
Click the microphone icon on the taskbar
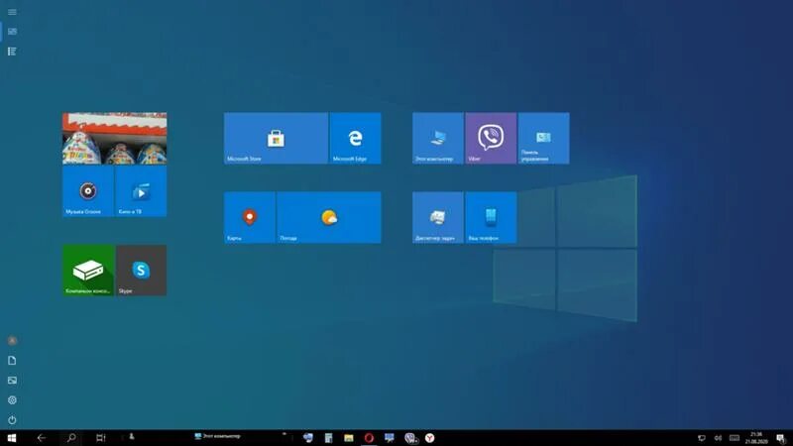[132, 436]
